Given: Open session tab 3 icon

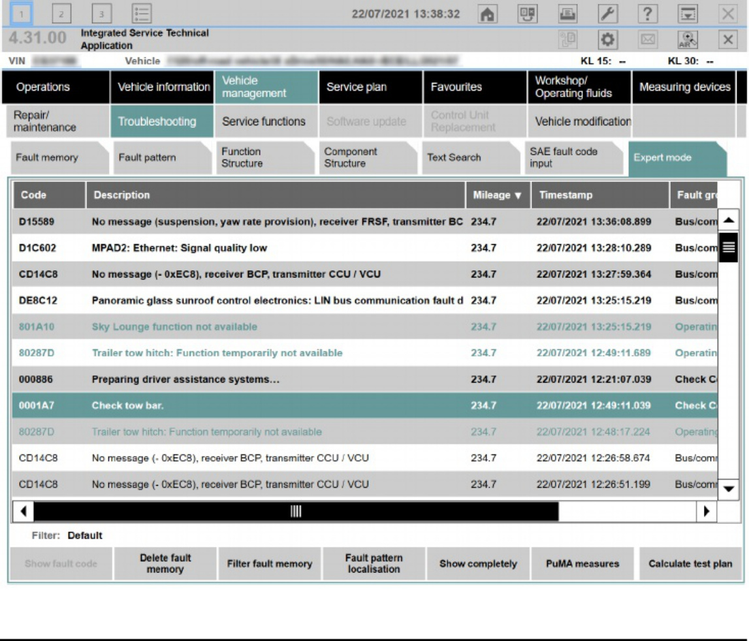Looking at the screenshot, I should [101, 14].
